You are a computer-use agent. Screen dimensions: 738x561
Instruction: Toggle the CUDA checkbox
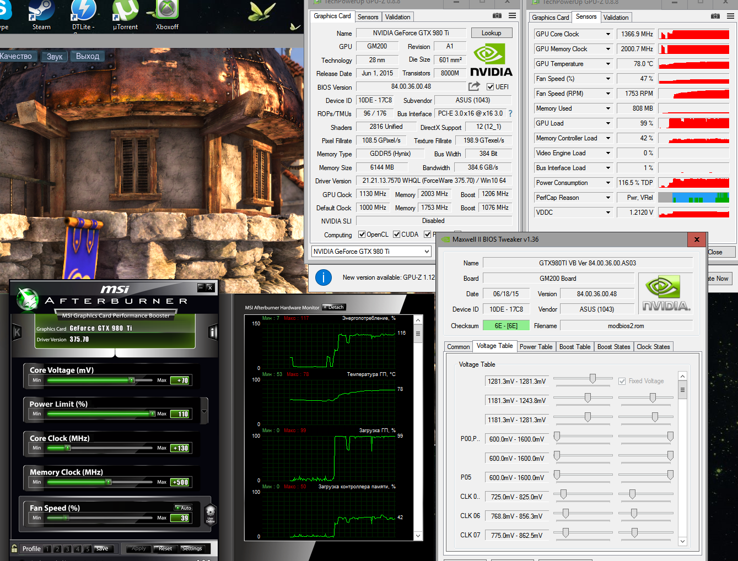(397, 235)
